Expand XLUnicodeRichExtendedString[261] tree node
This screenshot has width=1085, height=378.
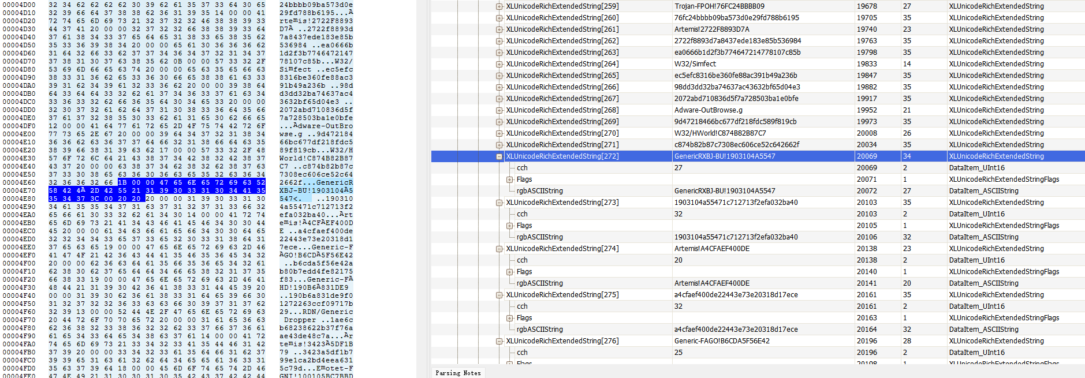coord(499,29)
